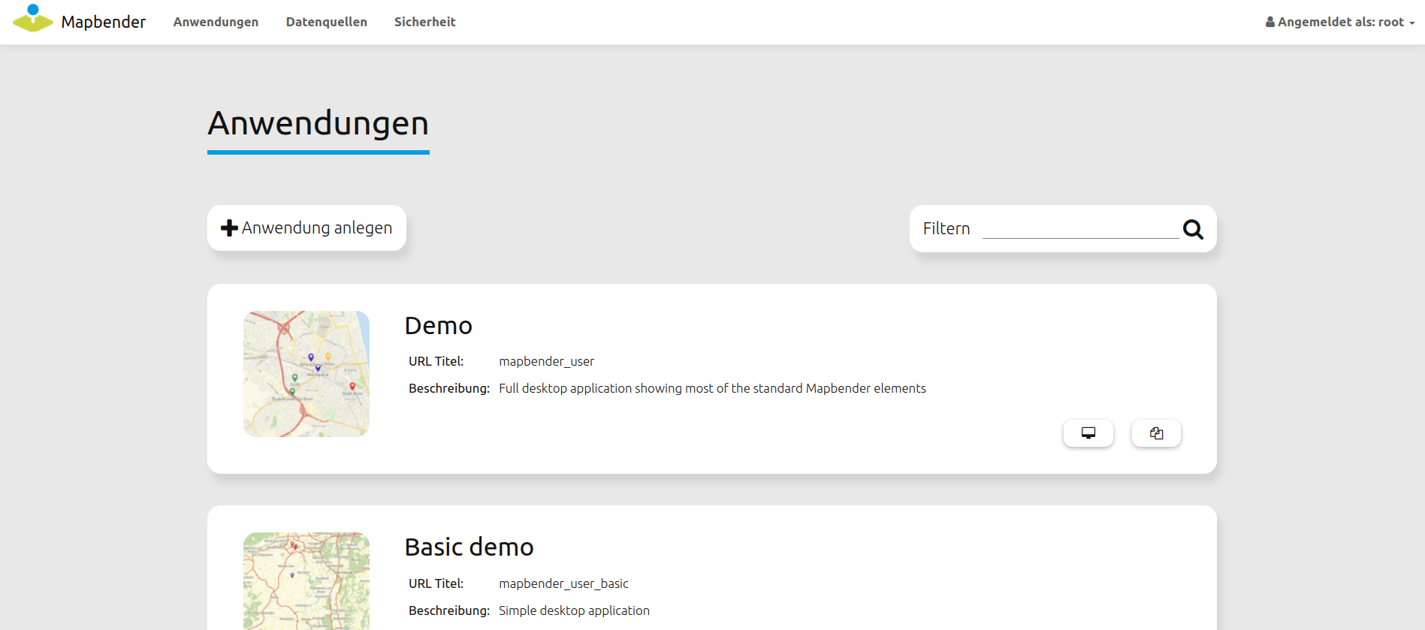The image size is (1425, 630).
Task: Open the Basic demo application title
Action: pos(469,547)
